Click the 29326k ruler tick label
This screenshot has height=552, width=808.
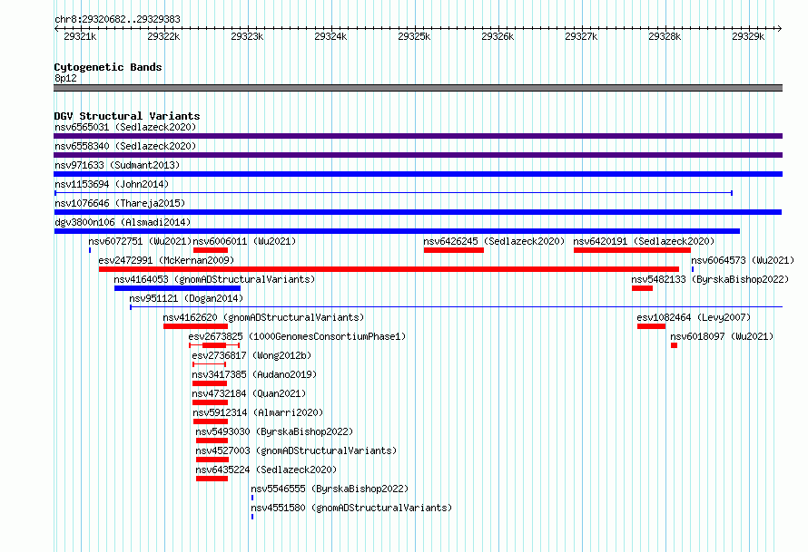(498, 37)
